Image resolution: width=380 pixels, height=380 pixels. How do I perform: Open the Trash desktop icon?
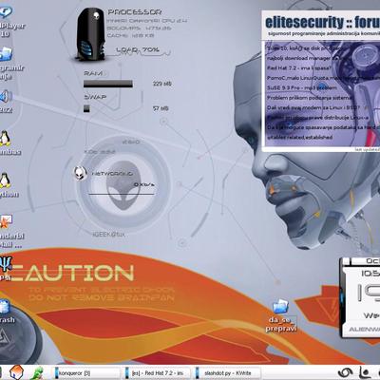[5, 306]
